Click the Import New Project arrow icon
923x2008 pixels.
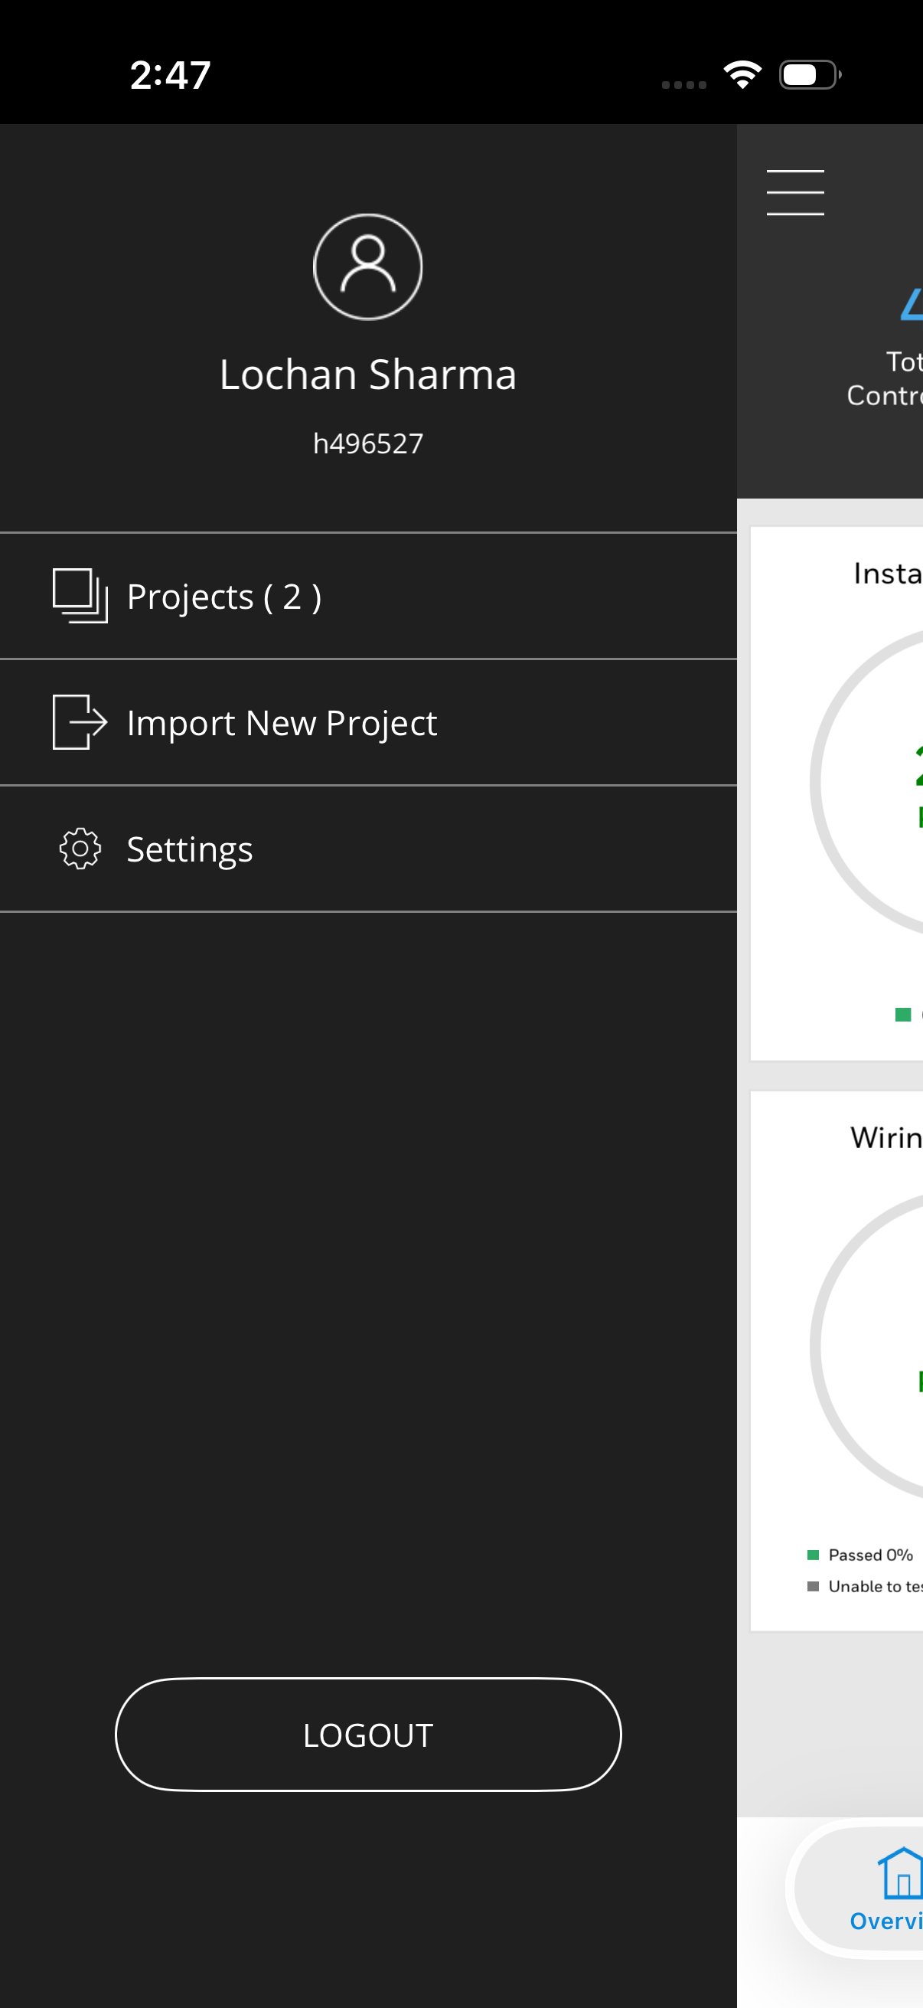click(80, 723)
